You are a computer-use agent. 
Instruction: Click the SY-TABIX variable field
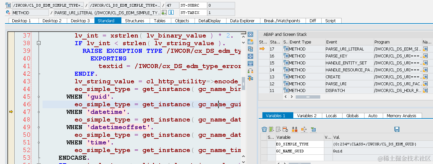point(193,13)
